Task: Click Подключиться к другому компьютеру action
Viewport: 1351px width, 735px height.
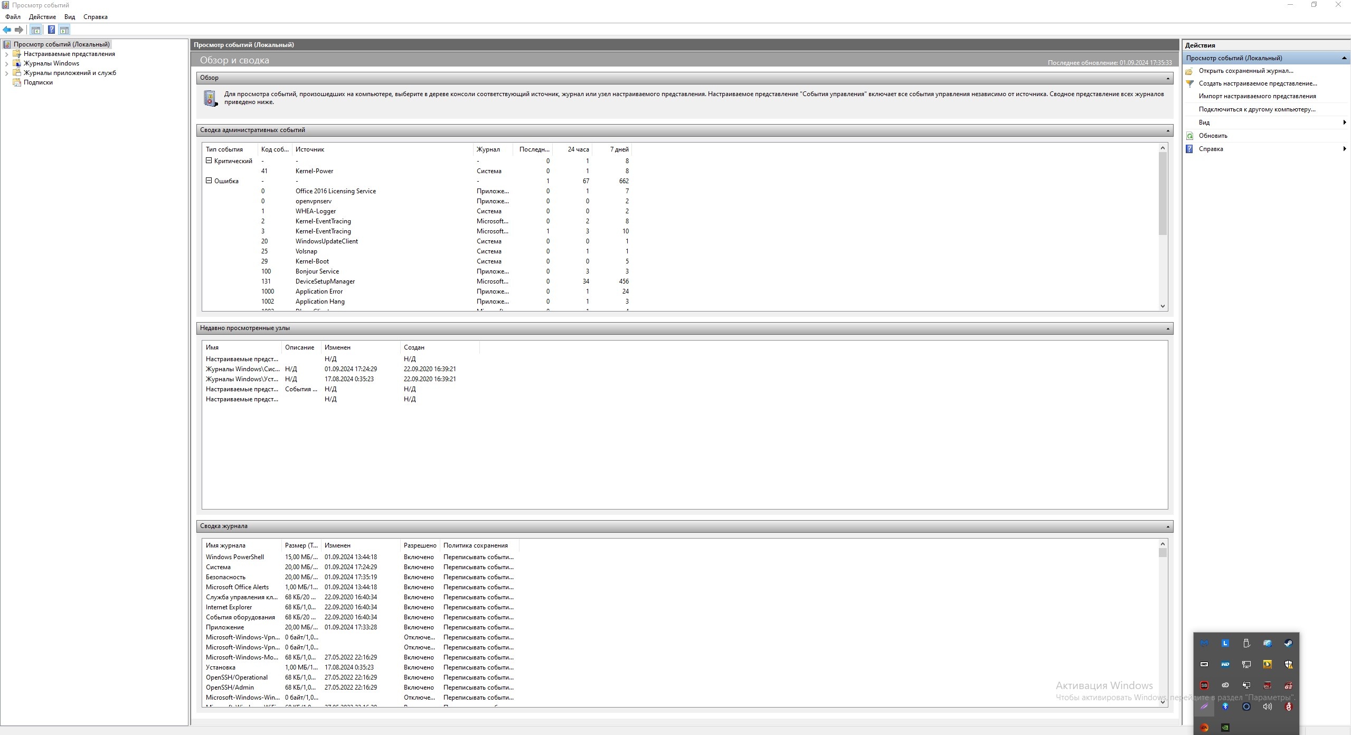Action: (1256, 109)
